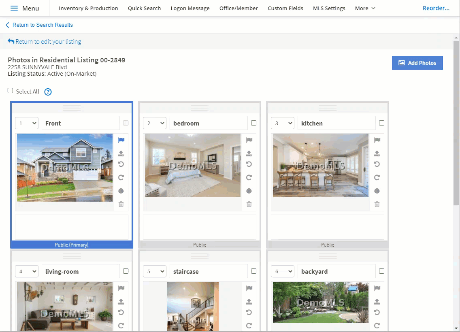Screen dimensions: 460x332
Task: Click the description box under bedroom photo
Action: coord(200,227)
